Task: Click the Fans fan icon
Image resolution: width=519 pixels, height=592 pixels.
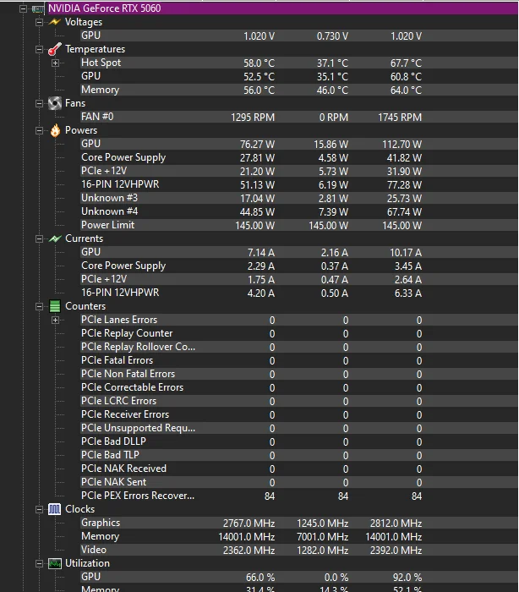Action: pyautogui.click(x=55, y=103)
